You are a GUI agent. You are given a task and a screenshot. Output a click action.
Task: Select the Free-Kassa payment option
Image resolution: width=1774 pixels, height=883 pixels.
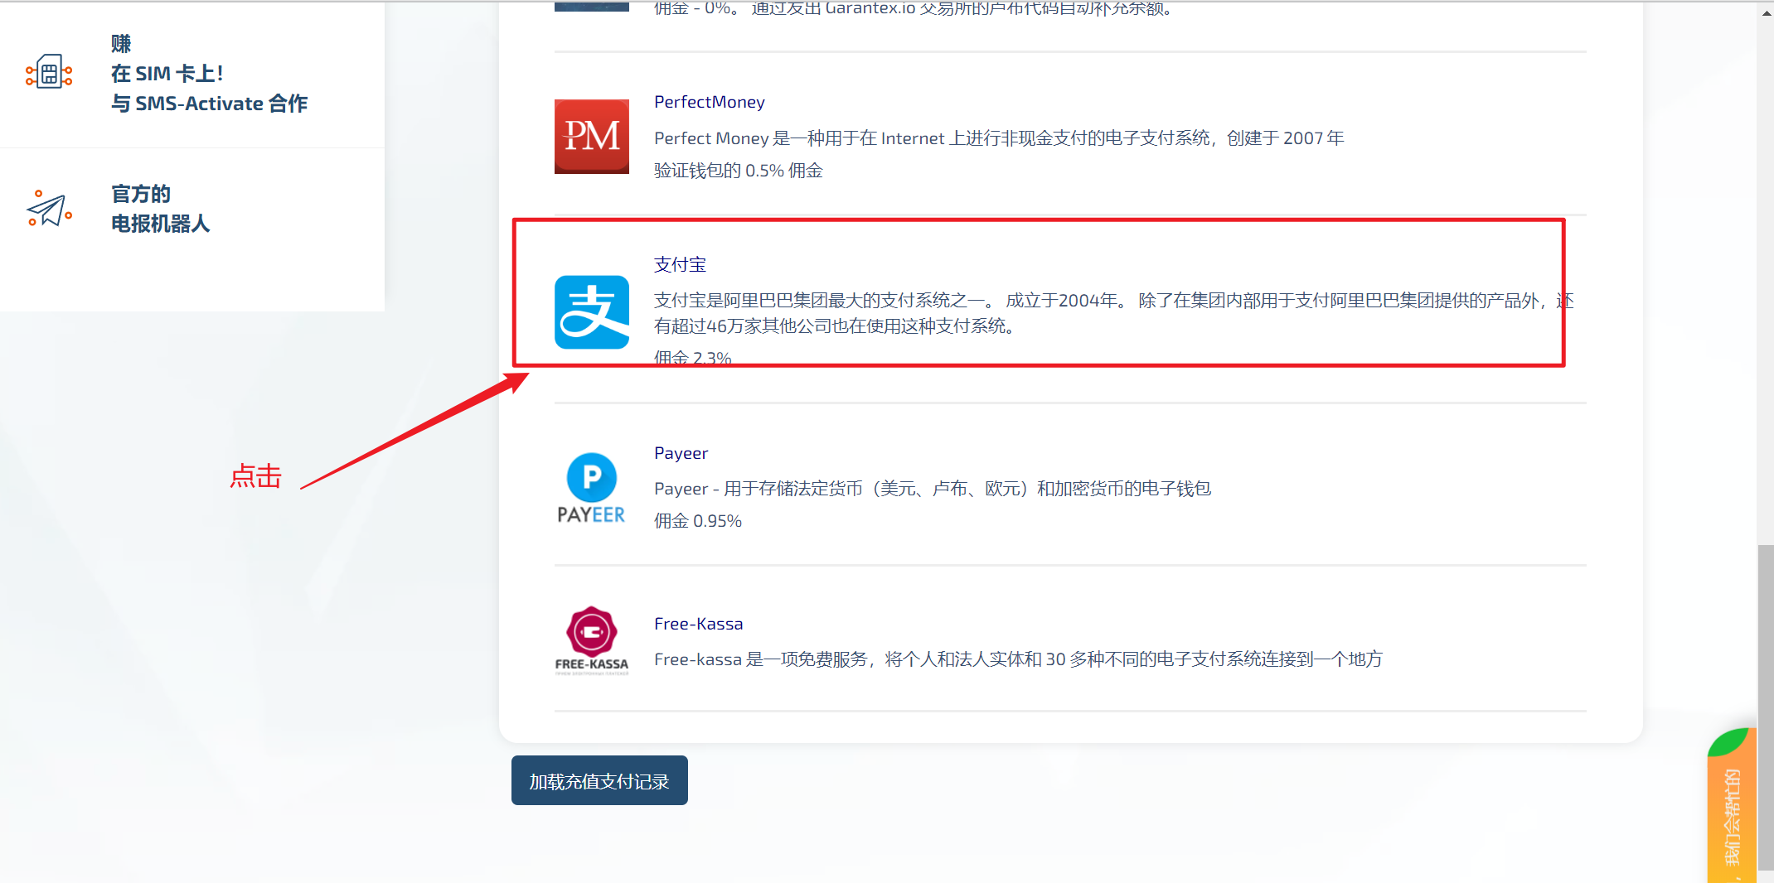pyautogui.click(x=698, y=623)
